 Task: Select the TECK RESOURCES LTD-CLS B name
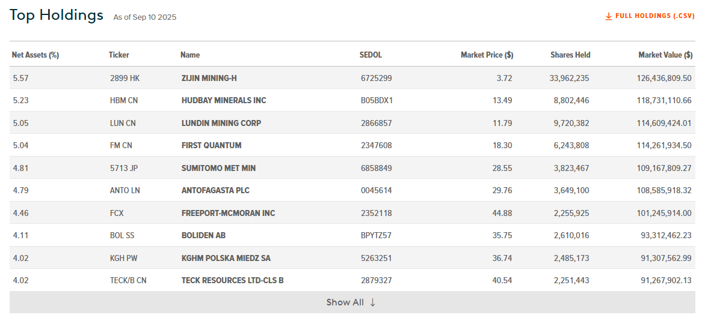[232, 281]
